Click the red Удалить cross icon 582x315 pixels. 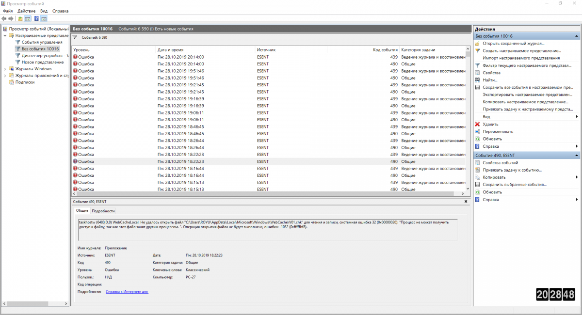coord(478,124)
